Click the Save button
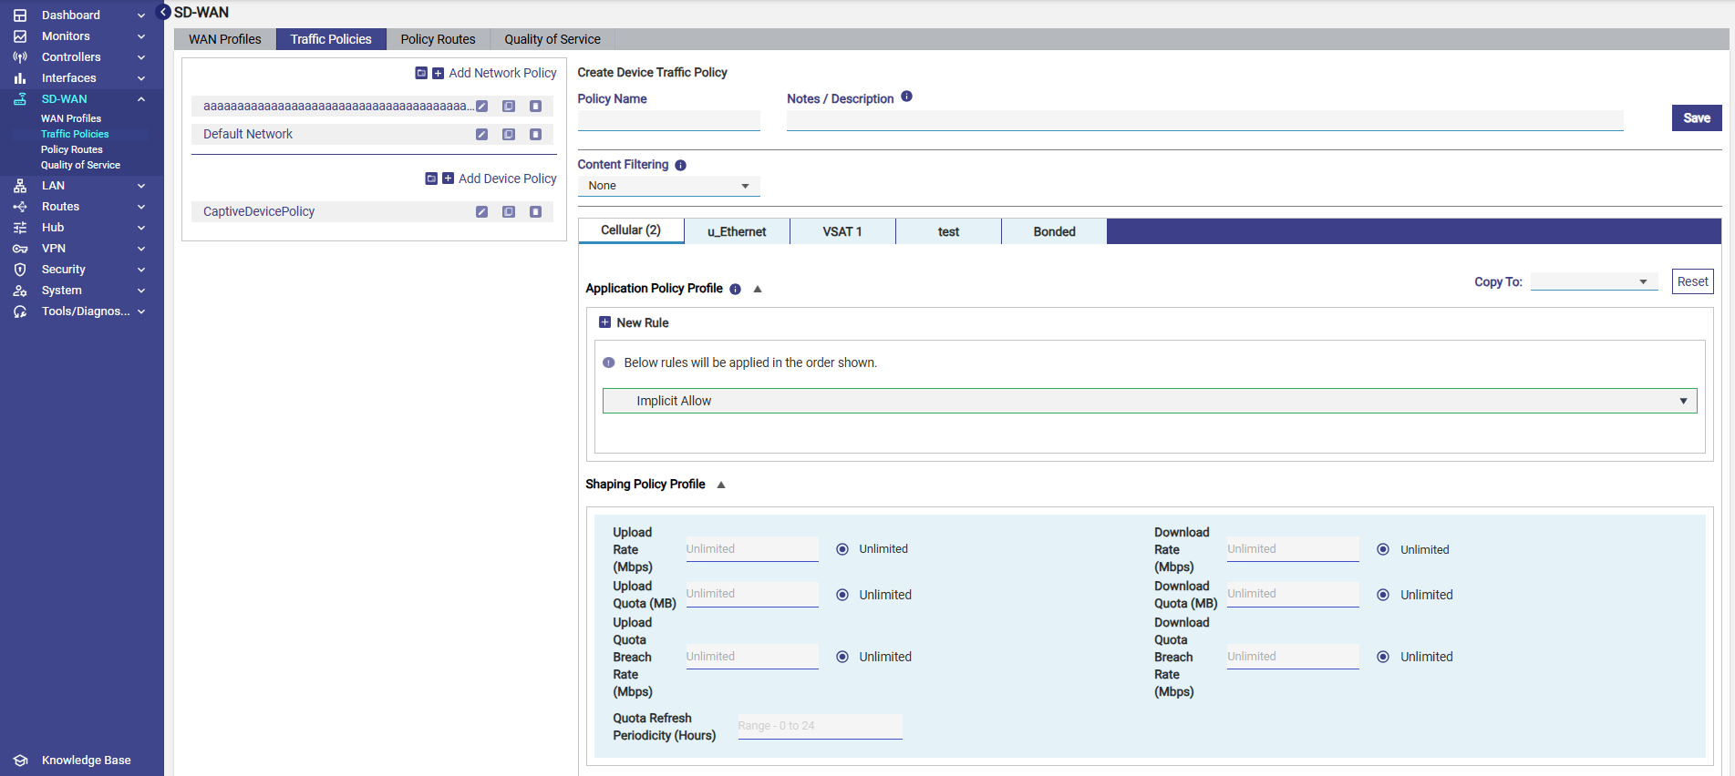Viewport: 1735px width, 776px height. [1696, 118]
